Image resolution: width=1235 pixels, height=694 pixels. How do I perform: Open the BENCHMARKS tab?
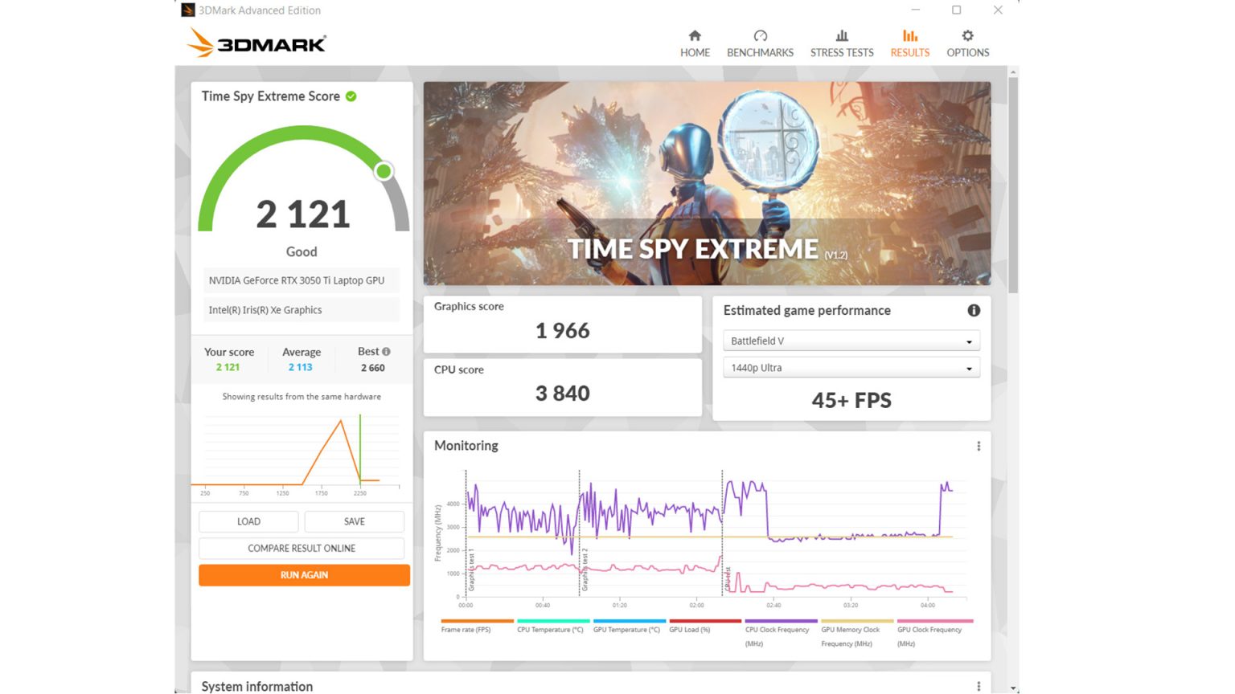pyautogui.click(x=760, y=43)
